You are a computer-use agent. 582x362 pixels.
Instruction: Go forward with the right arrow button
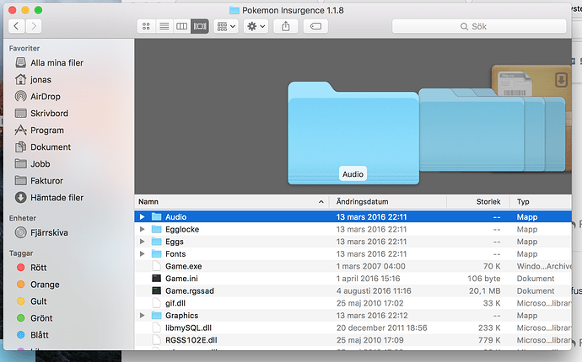click(x=34, y=26)
